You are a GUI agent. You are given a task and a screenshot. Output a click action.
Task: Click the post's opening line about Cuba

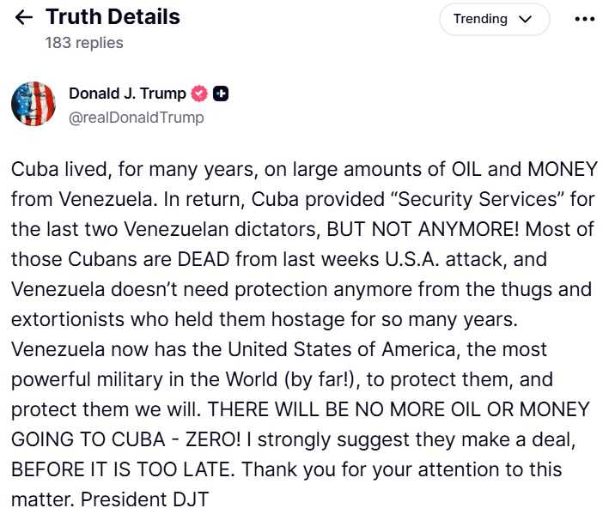[x=172, y=169]
